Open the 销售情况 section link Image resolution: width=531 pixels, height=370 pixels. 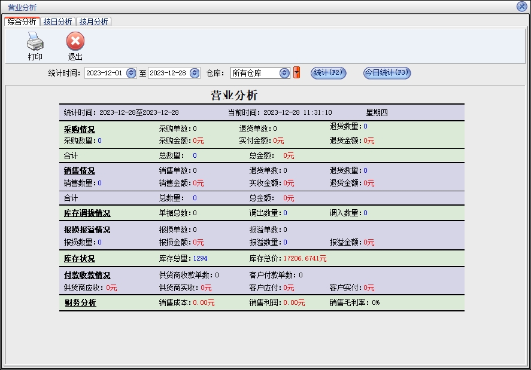tap(79, 171)
